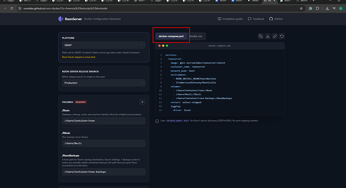Click the image line with ghcr.io/roonlabs/roonserver:latest
This screenshot has height=188, width=346.
(198, 63)
